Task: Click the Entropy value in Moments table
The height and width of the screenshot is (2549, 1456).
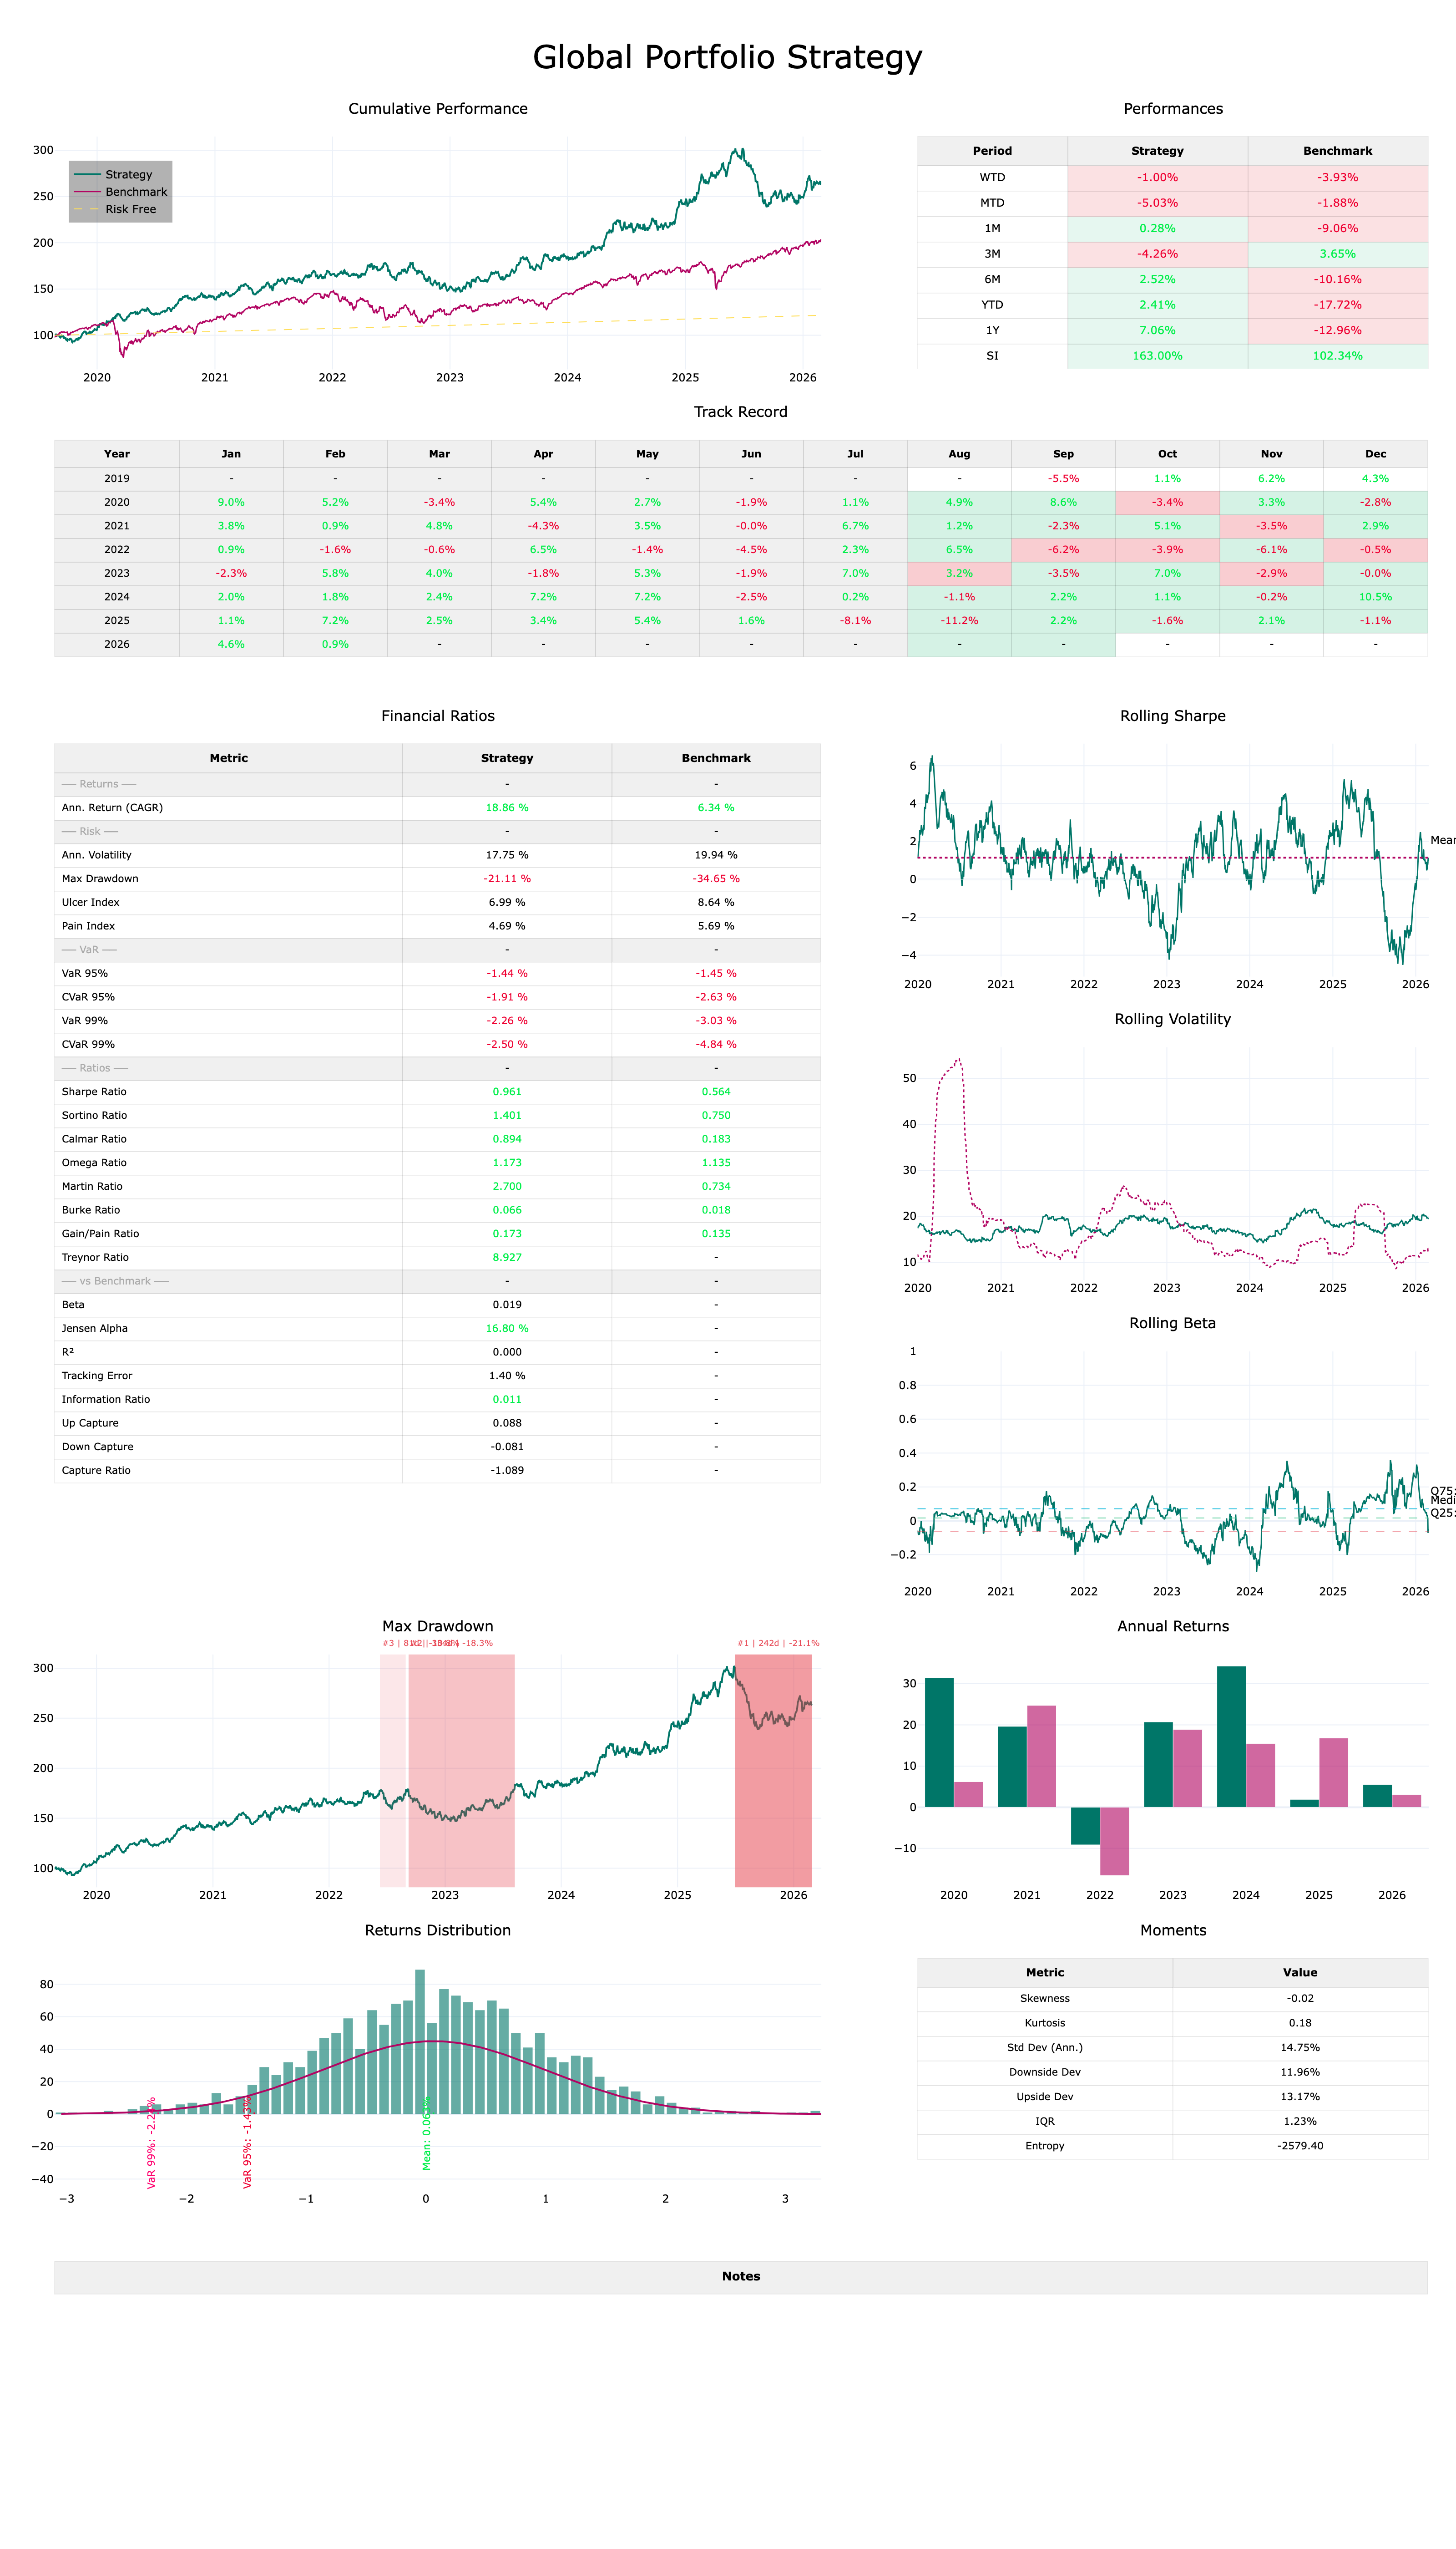Action: coord(1299,2146)
